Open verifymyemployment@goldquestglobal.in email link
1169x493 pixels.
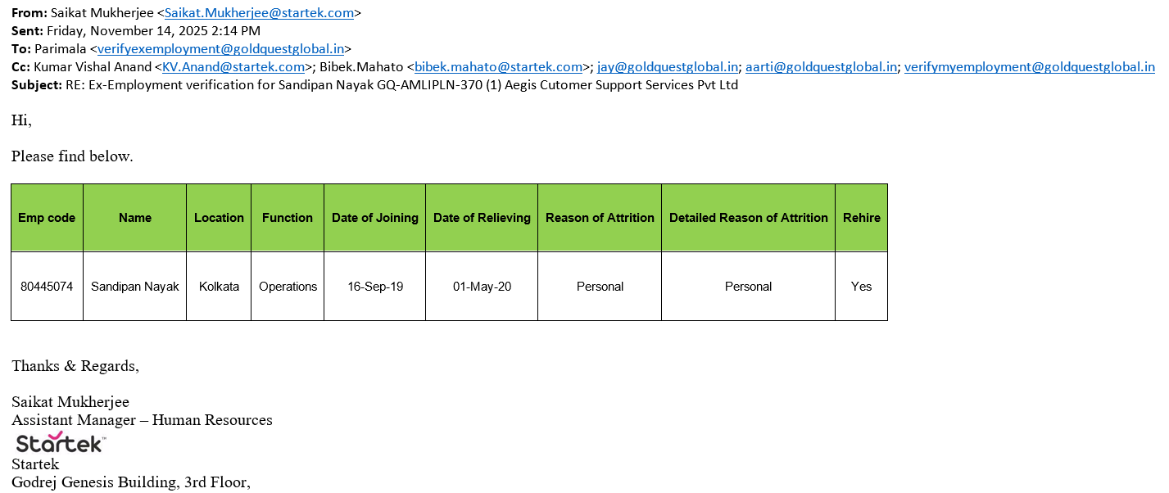click(1030, 67)
